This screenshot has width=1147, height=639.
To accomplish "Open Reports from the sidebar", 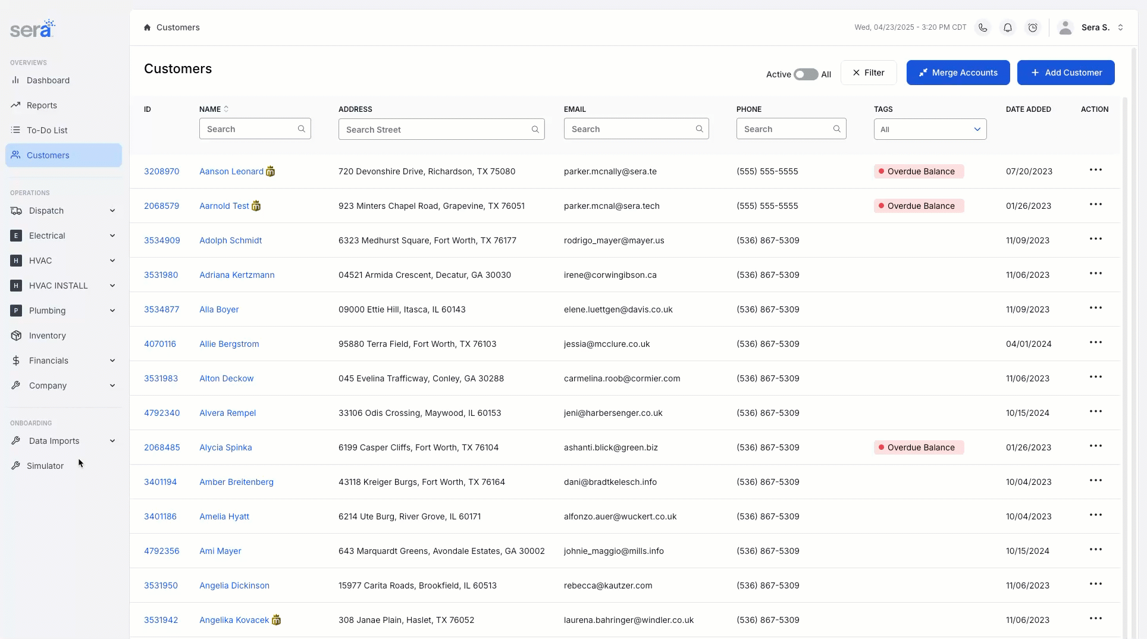I will (x=64, y=105).
